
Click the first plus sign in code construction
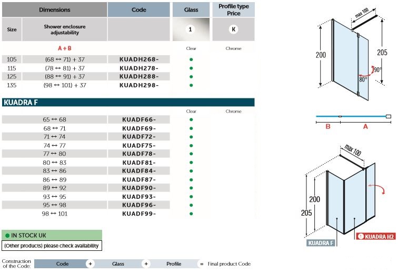91,264
